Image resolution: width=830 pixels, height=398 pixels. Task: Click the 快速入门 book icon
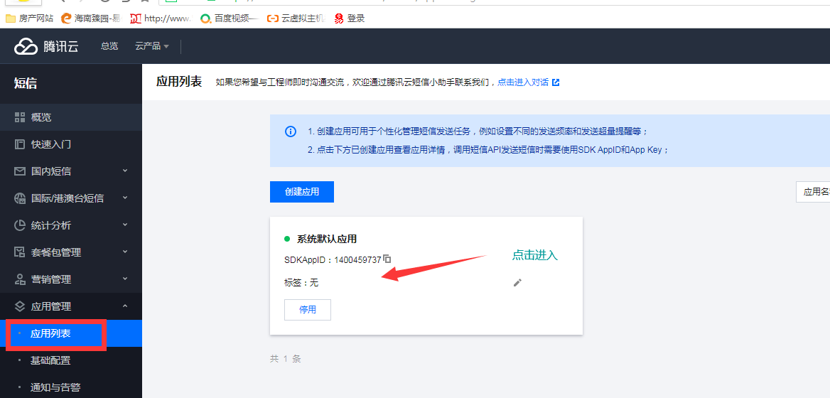(20, 144)
